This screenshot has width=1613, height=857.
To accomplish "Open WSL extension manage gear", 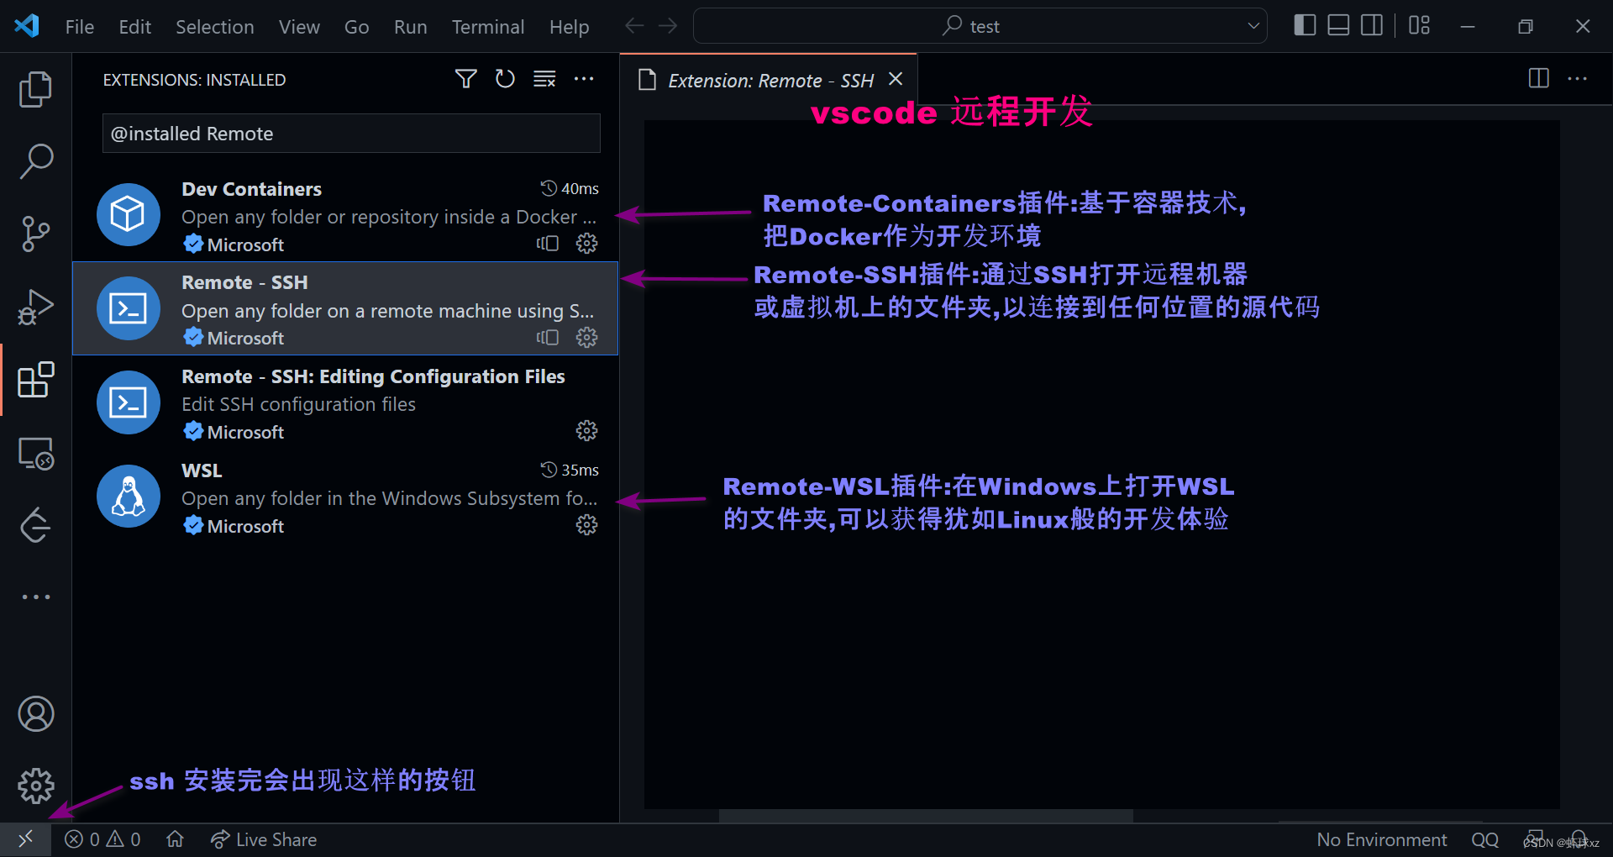I will [586, 525].
